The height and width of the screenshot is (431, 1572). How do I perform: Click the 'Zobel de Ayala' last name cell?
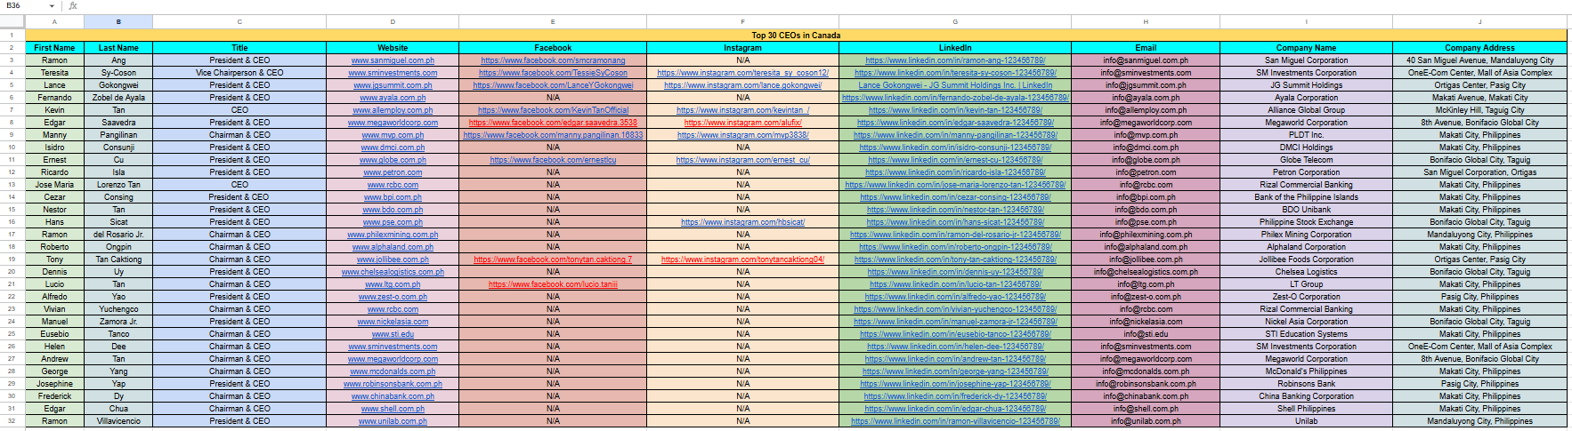(118, 98)
